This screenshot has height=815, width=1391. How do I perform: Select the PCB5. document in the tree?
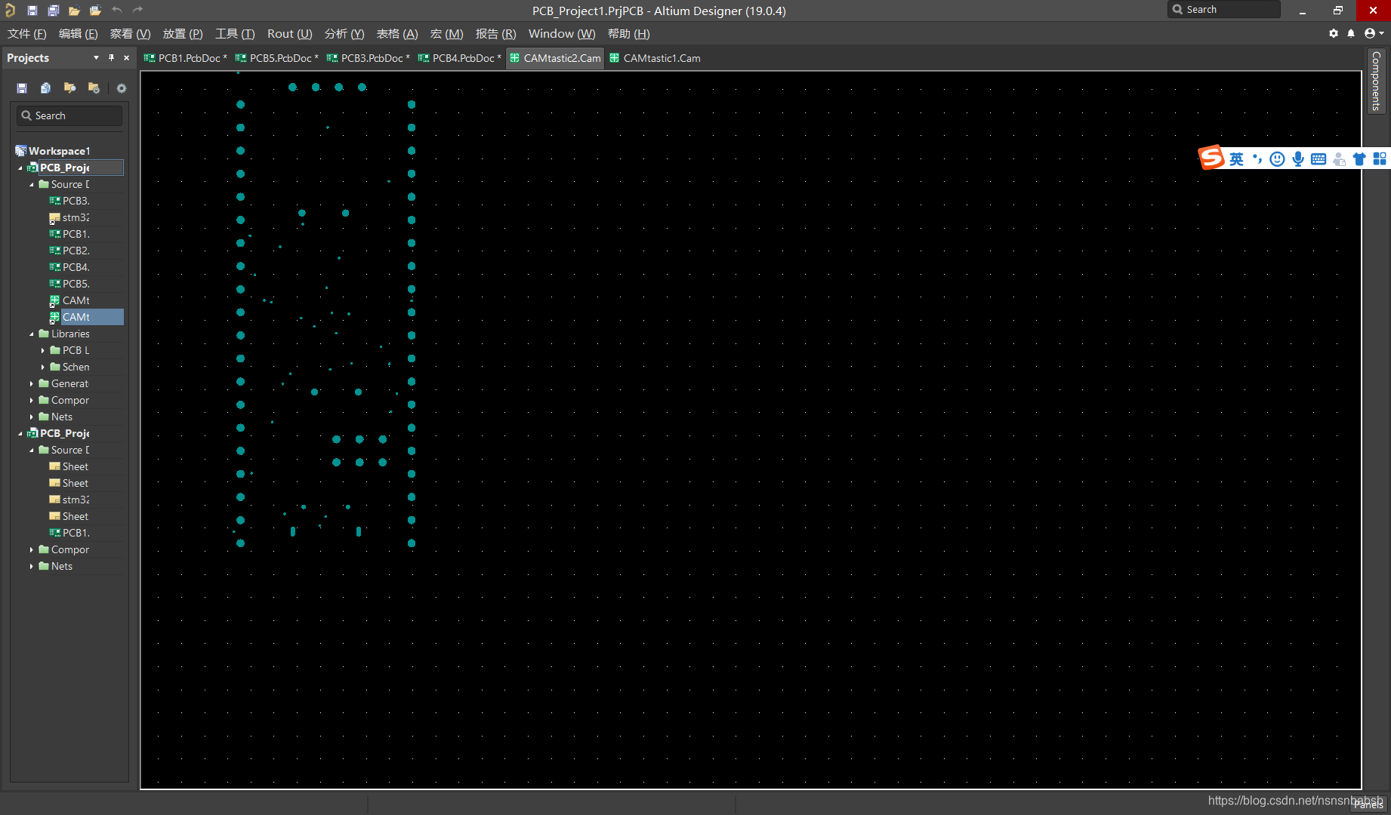[69, 284]
